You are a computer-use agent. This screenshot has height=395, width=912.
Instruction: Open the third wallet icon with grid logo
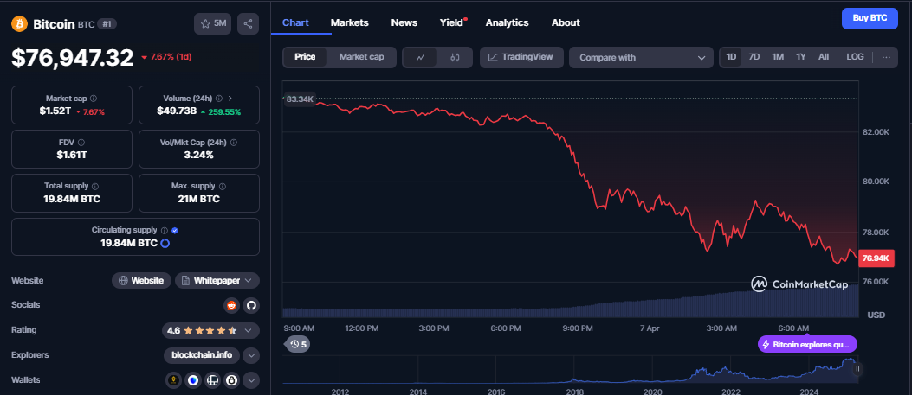pyautogui.click(x=212, y=380)
